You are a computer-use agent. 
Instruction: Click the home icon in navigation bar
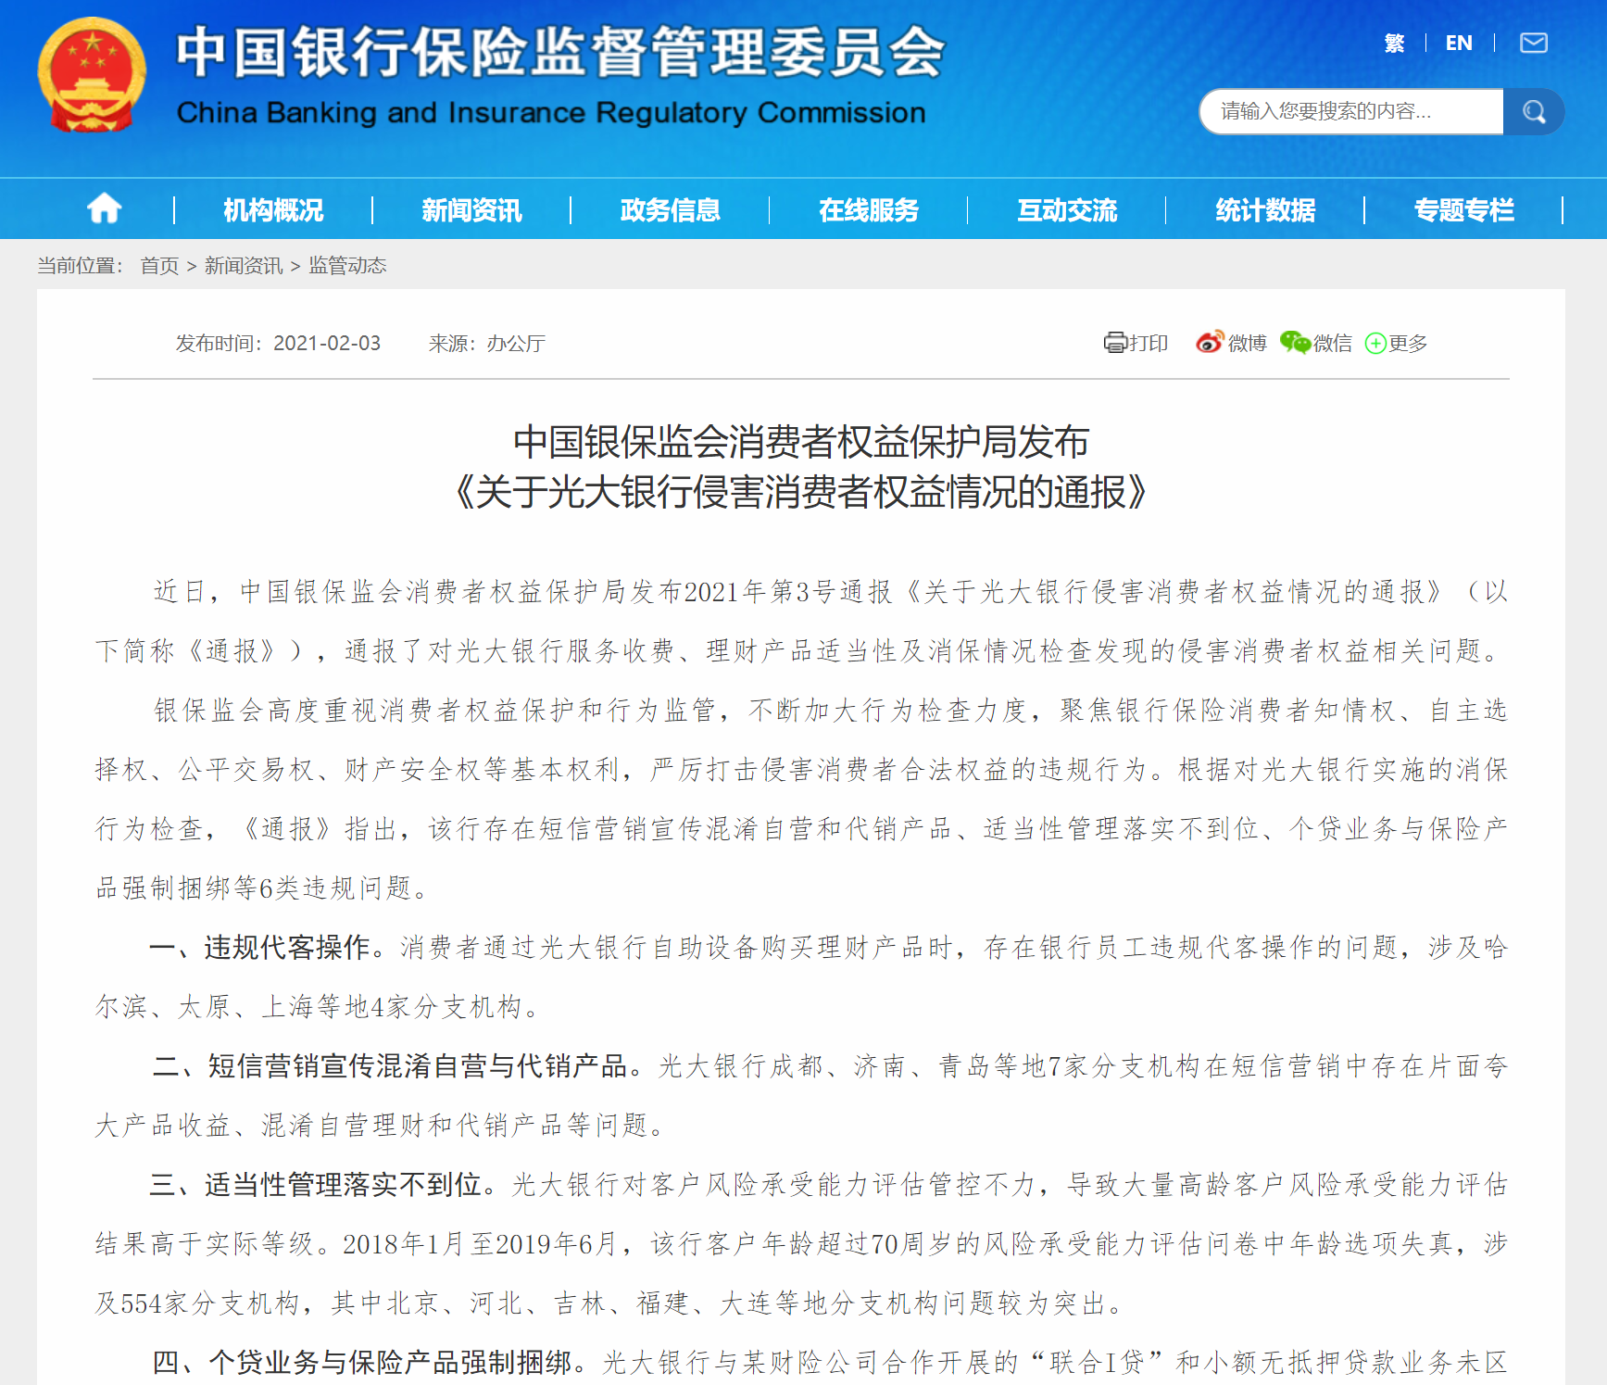(x=104, y=209)
